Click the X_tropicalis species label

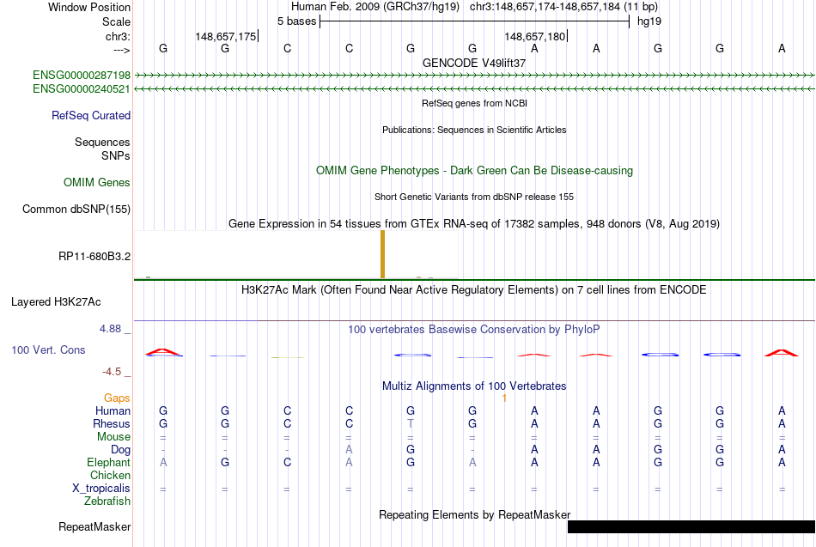pyautogui.click(x=101, y=489)
